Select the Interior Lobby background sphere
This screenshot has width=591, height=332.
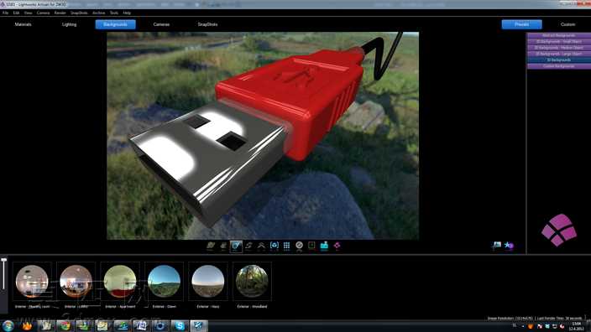pos(76,281)
